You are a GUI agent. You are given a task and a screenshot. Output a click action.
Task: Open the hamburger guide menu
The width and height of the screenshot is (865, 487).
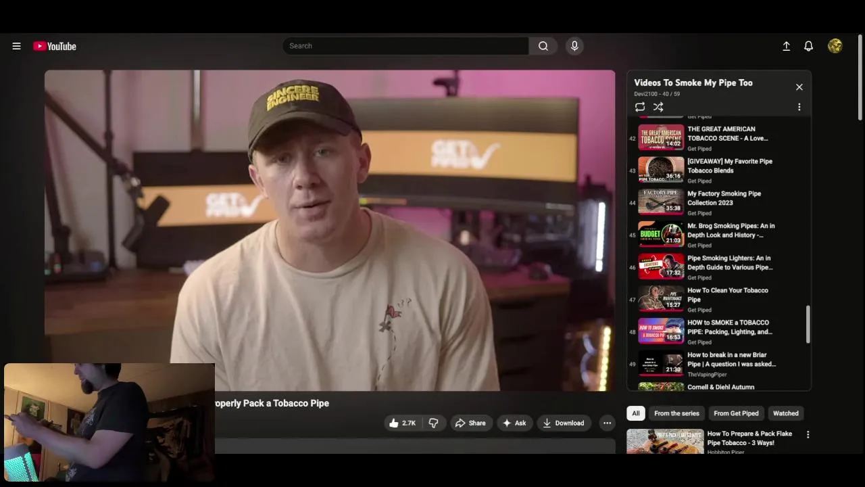pos(16,46)
